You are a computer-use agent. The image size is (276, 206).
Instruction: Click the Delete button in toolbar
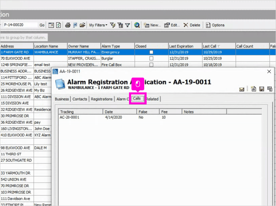tap(192, 25)
